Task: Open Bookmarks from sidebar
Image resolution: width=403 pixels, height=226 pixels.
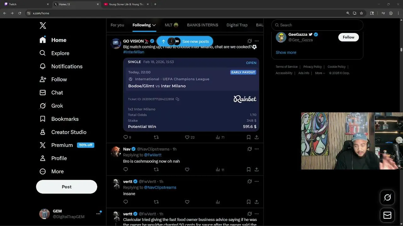Action: coord(59,119)
